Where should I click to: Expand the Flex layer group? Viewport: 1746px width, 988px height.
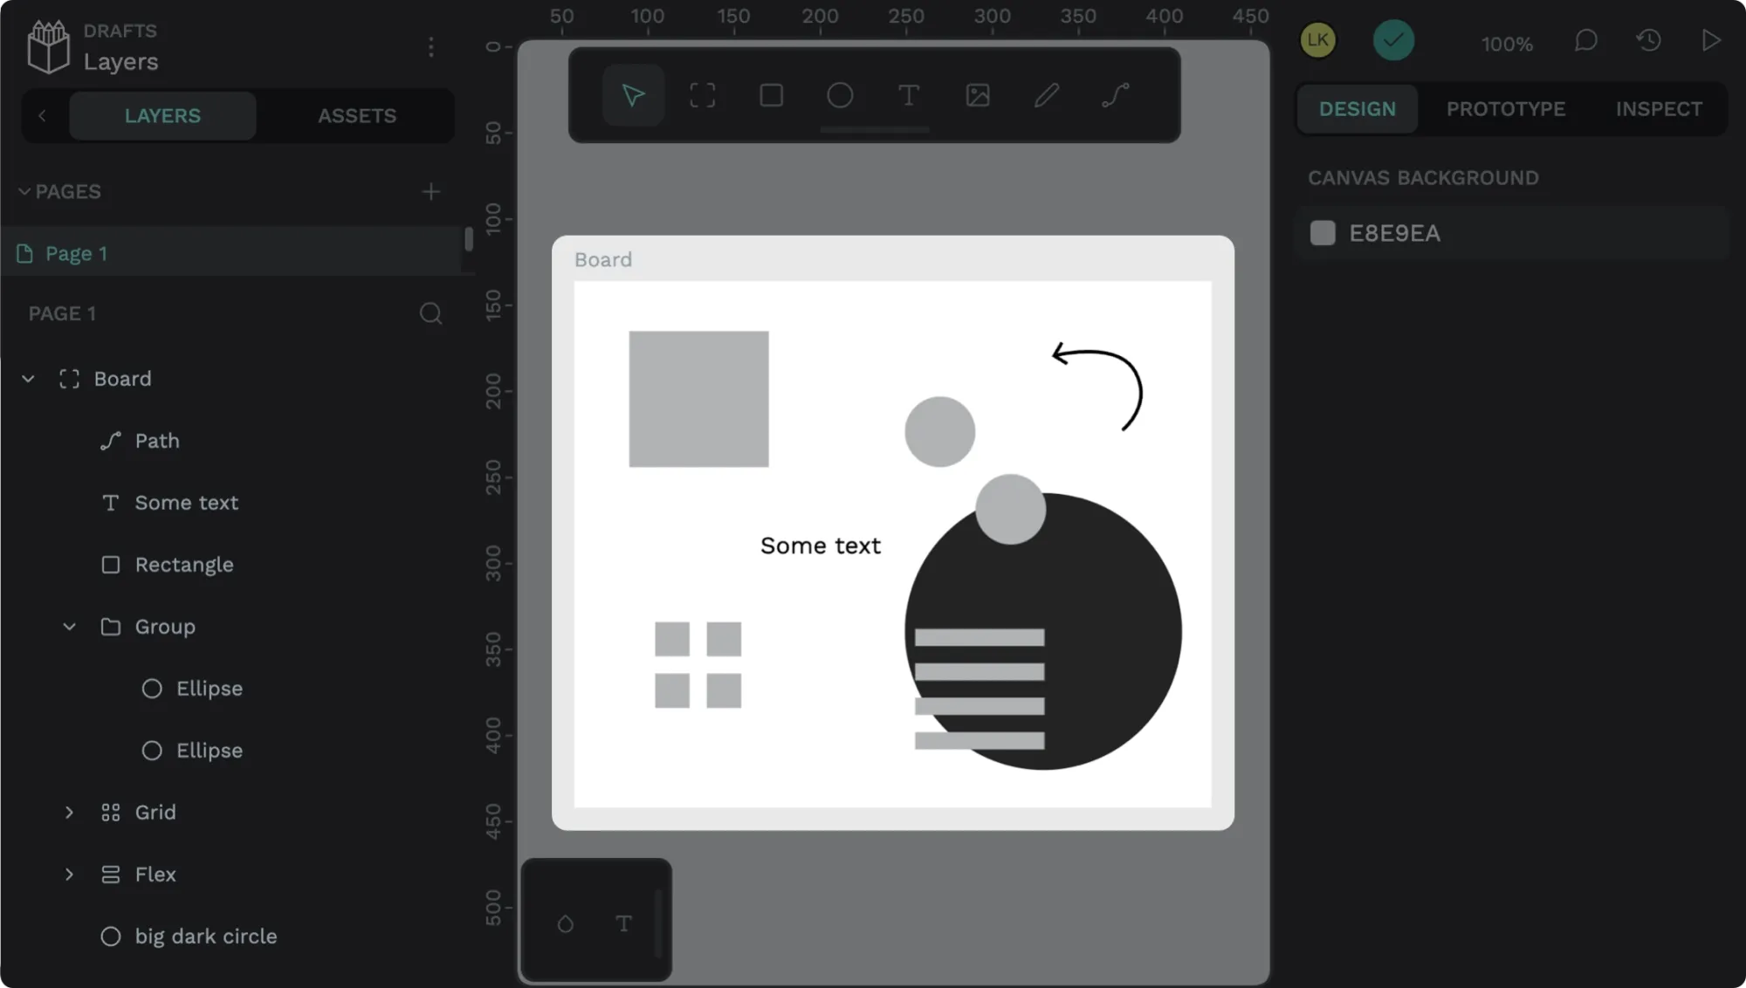point(68,874)
